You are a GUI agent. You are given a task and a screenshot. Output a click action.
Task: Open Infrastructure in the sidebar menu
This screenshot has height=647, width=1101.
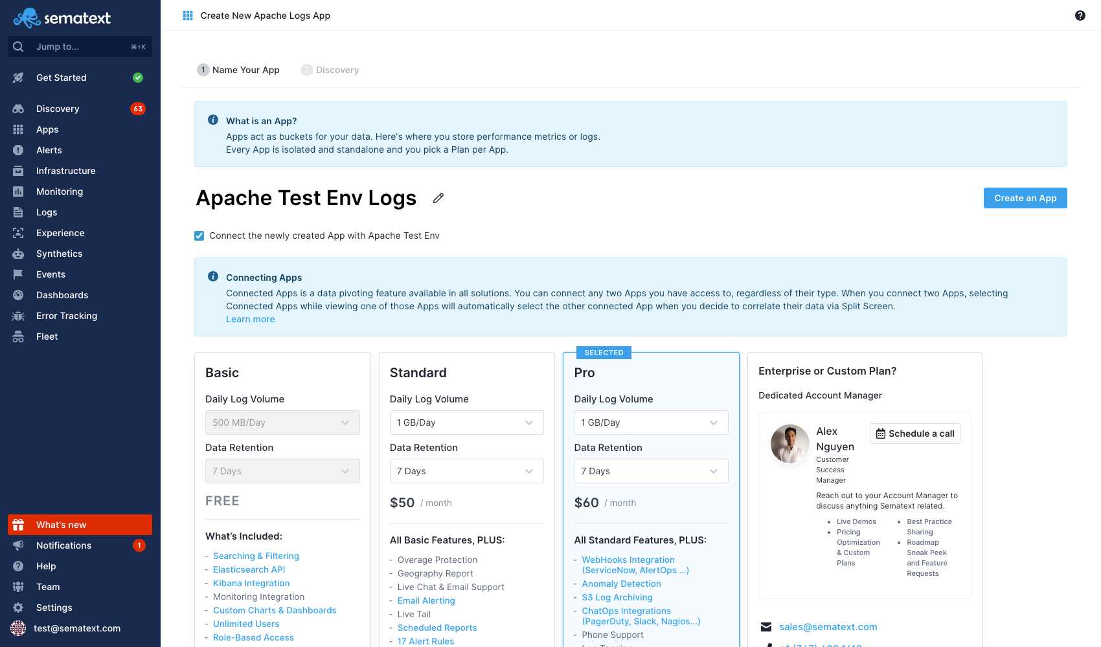80,171
